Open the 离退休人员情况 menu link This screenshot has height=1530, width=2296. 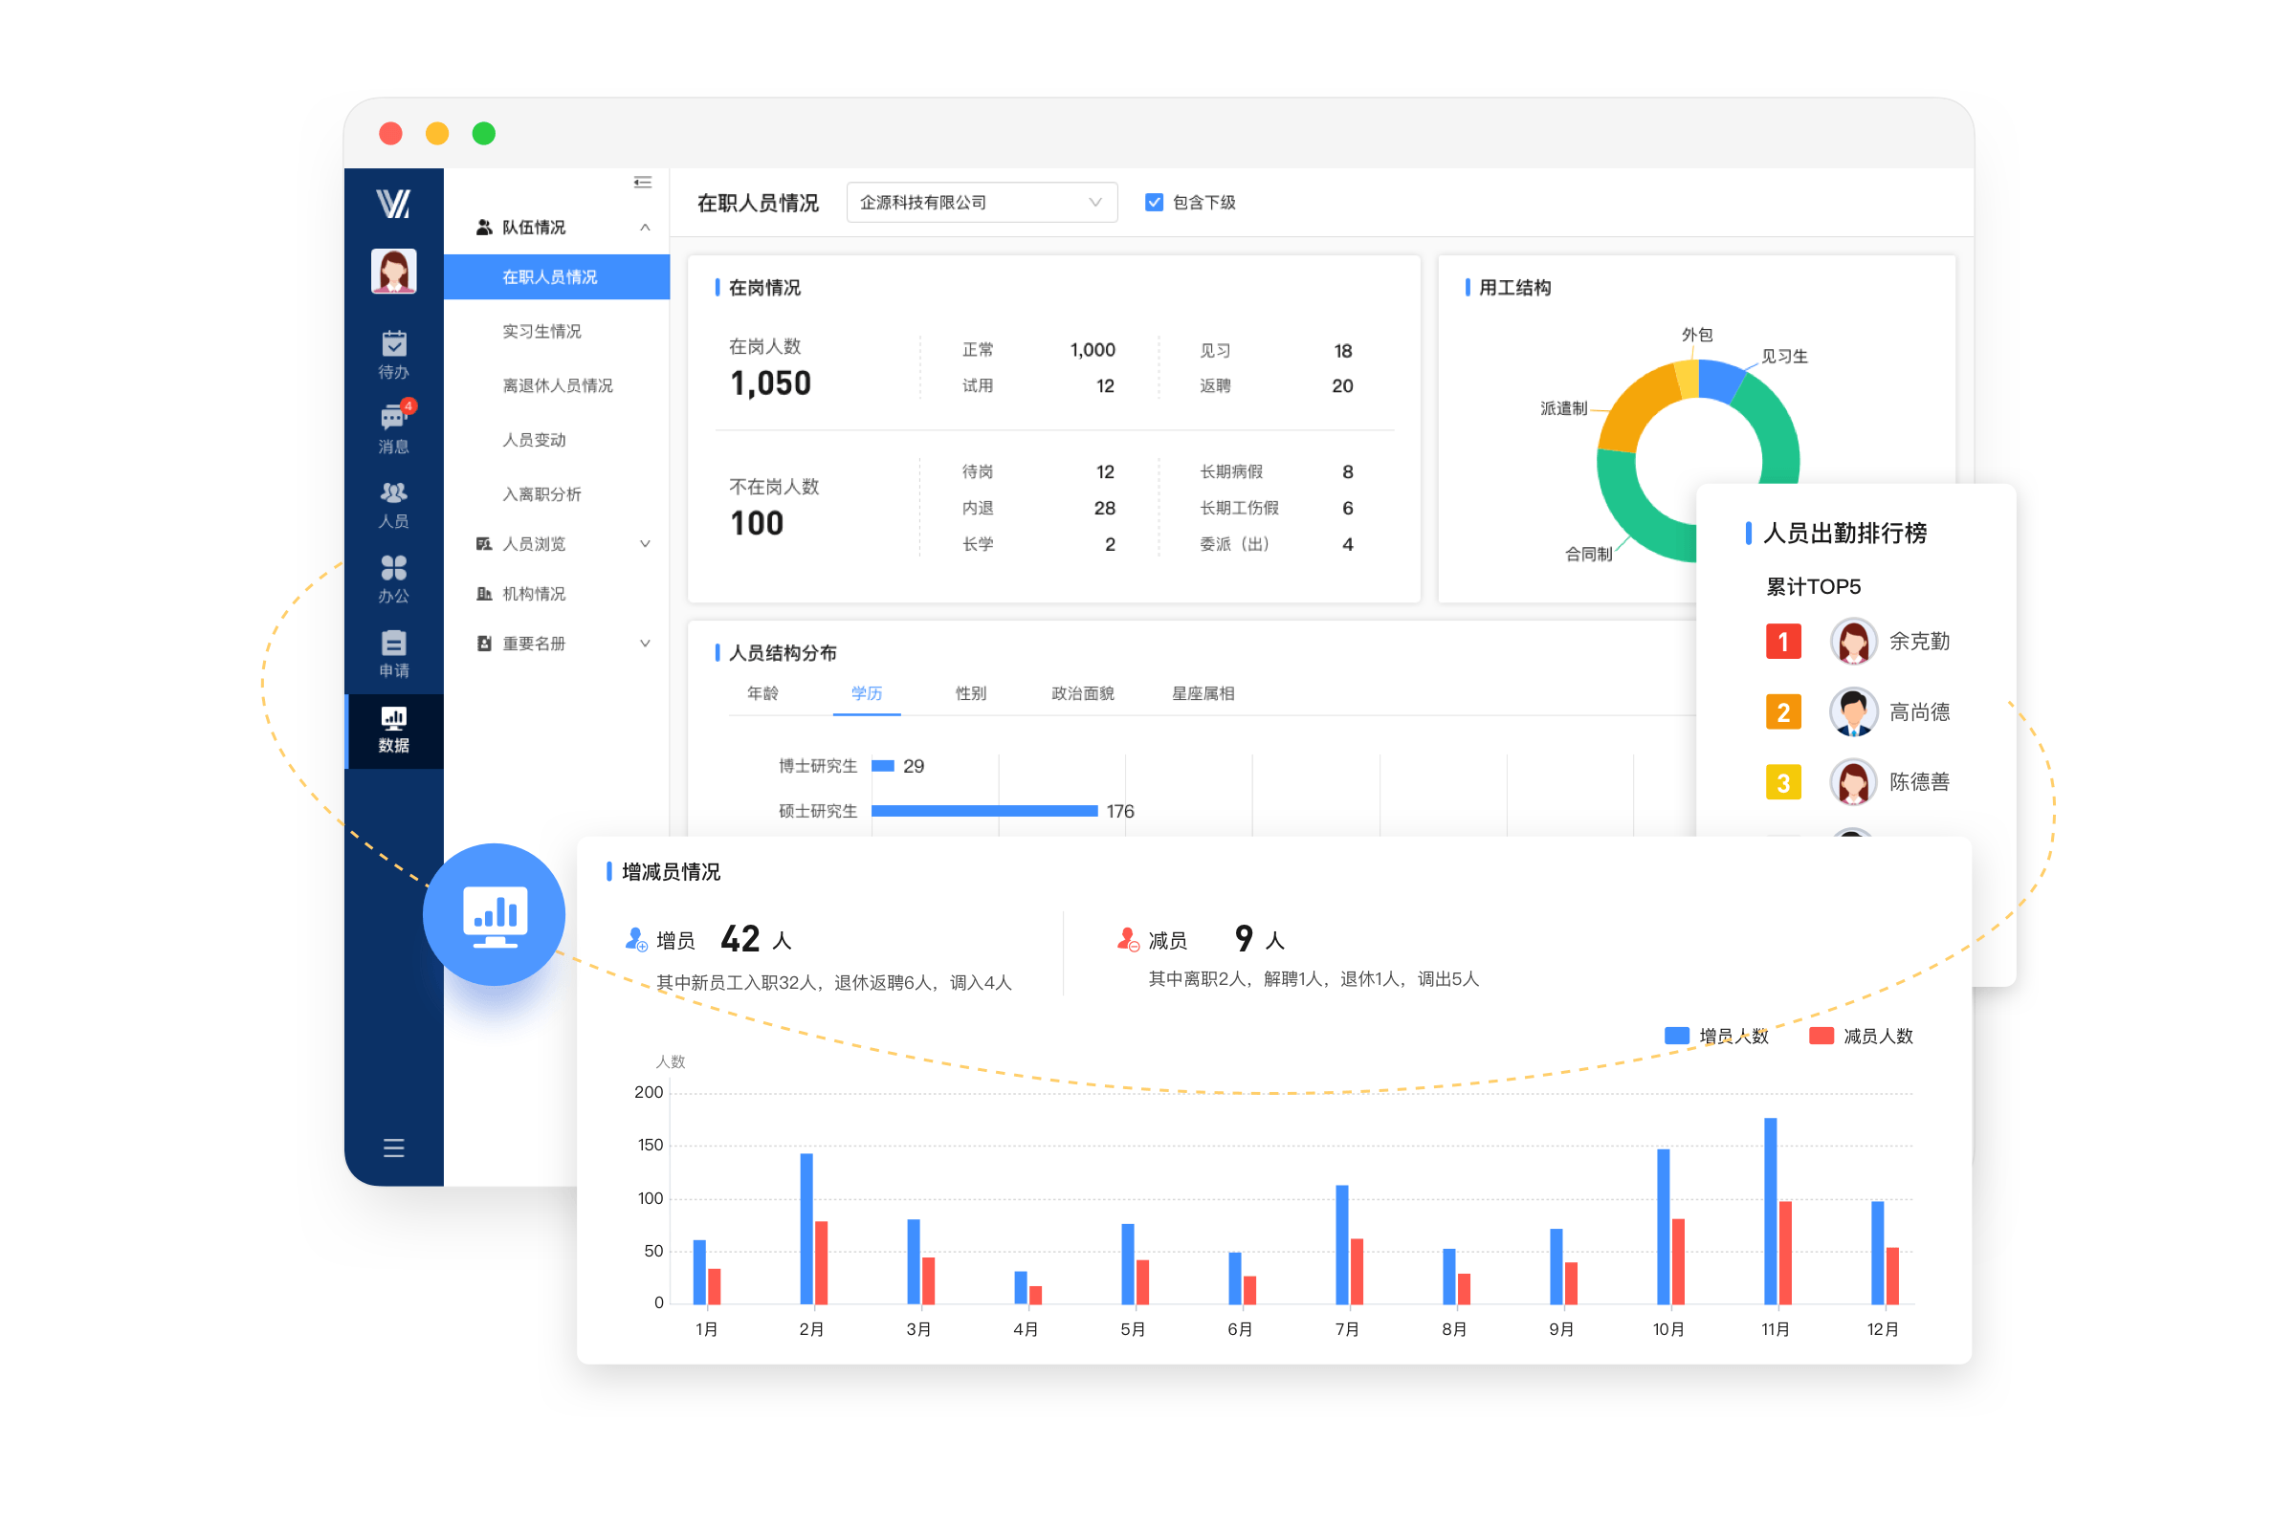click(x=558, y=385)
